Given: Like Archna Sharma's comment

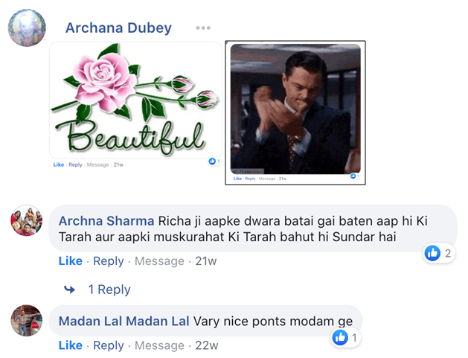Looking at the screenshot, I should (x=71, y=261).
